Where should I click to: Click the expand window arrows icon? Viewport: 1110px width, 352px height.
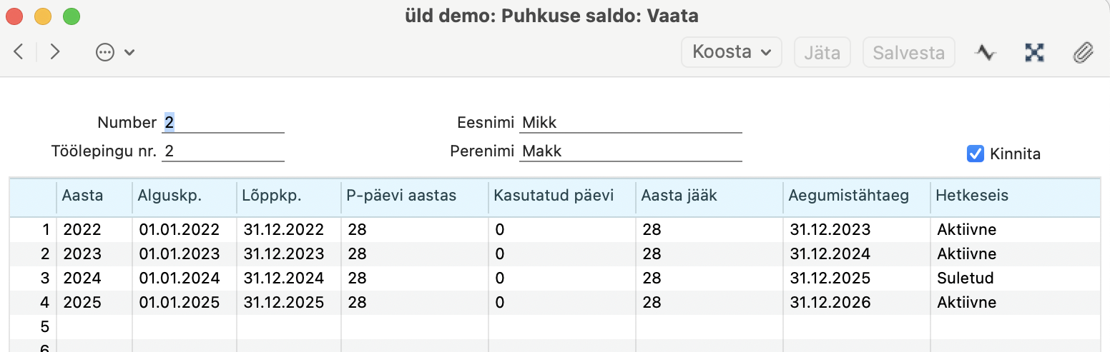click(x=1035, y=52)
